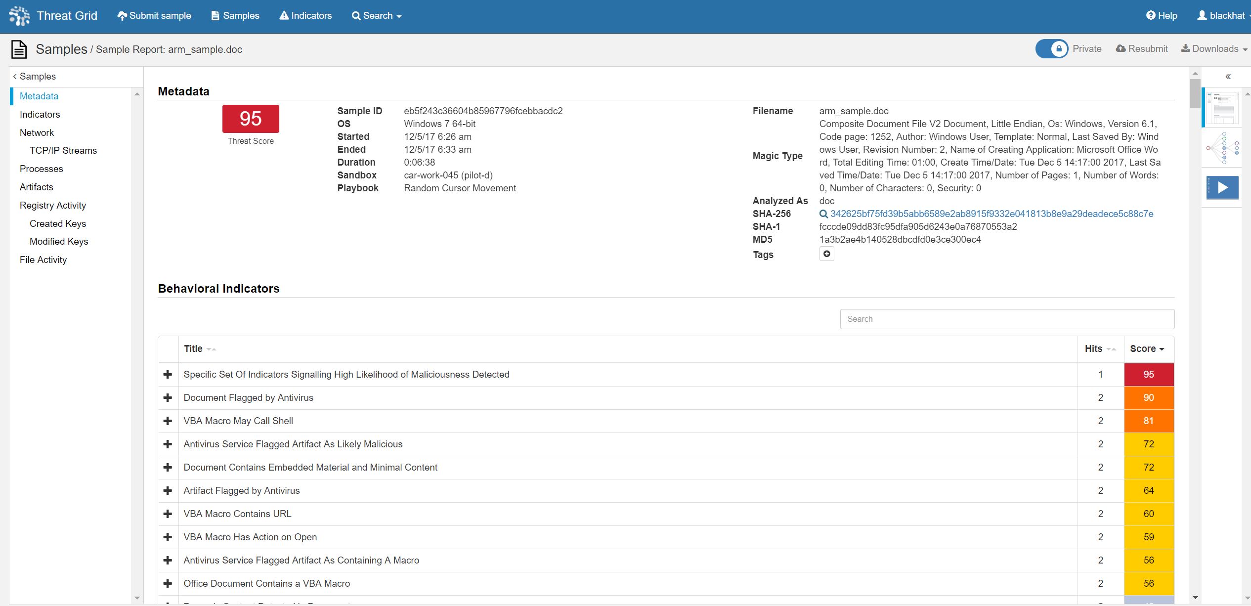The image size is (1251, 606).
Task: Collapse the right panel with double chevron
Action: [1228, 77]
